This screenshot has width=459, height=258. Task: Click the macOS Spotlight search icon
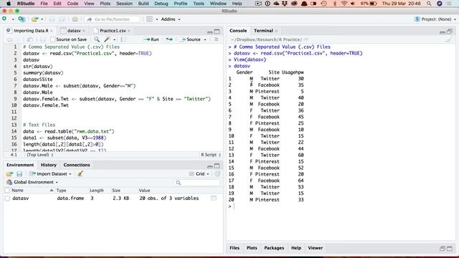click(x=429, y=4)
